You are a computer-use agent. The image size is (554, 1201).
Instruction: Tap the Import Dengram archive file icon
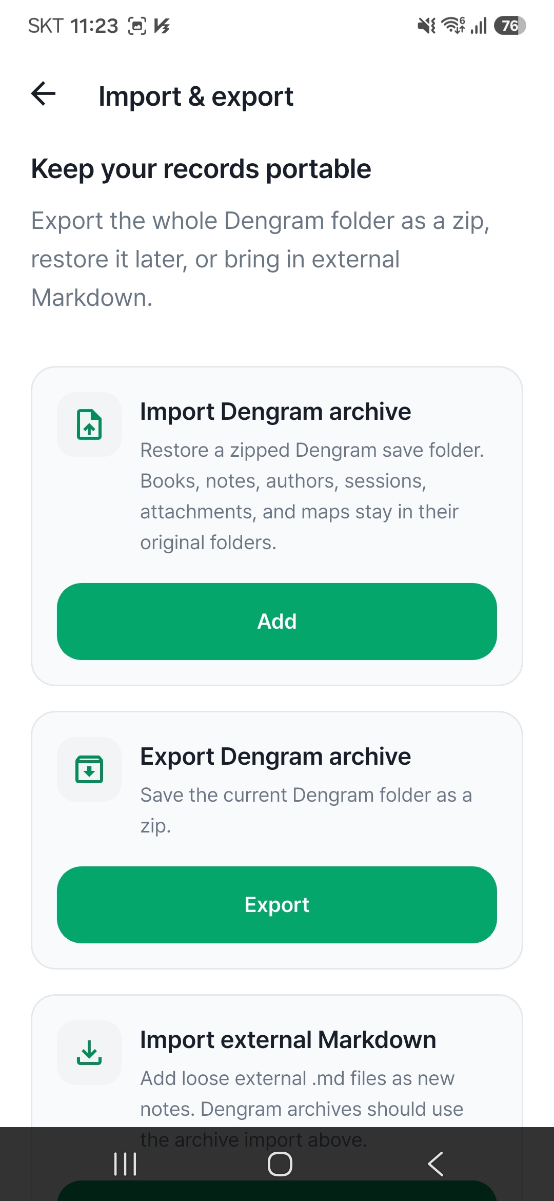89,424
